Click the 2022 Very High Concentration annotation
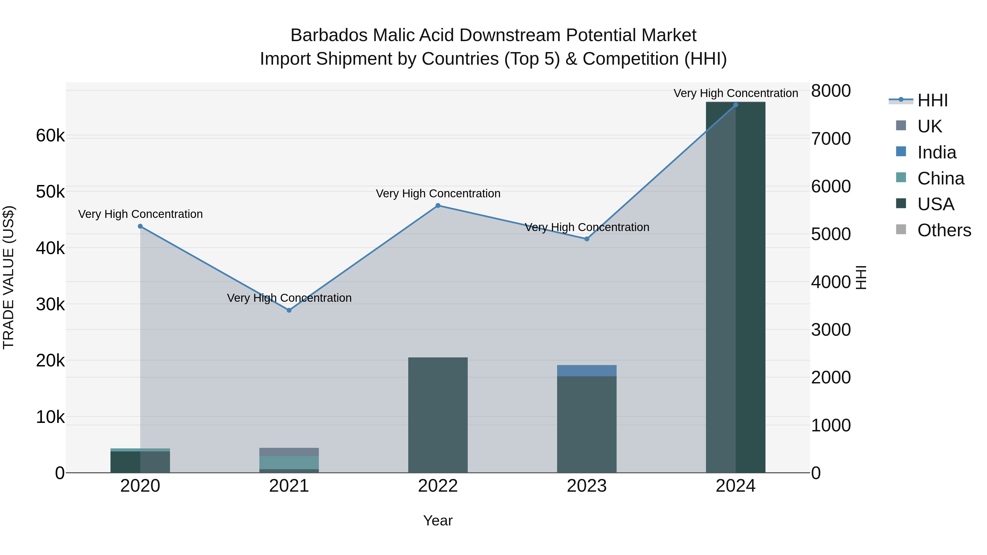The height and width of the screenshot is (555, 987). 438,194
